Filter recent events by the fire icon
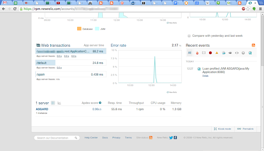Screen dimensions: 264x151 tap(197, 53)
